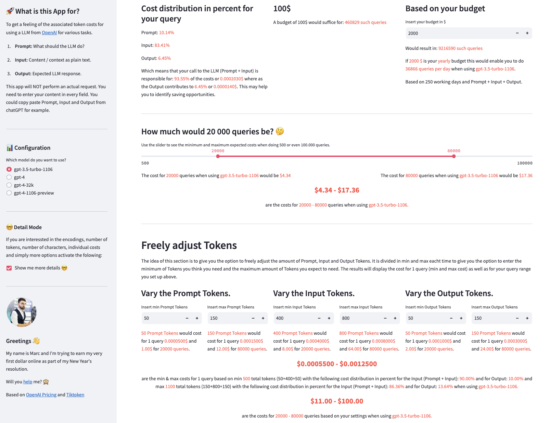Open the OpenAI link in the sidebar
Viewport: 550px width, 423px height.
click(49, 32)
